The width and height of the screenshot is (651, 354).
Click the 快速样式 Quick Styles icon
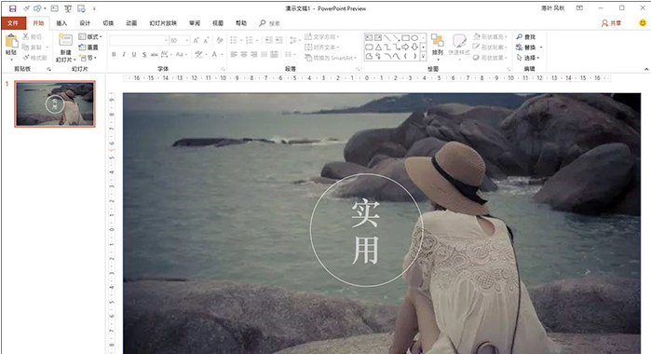[459, 41]
